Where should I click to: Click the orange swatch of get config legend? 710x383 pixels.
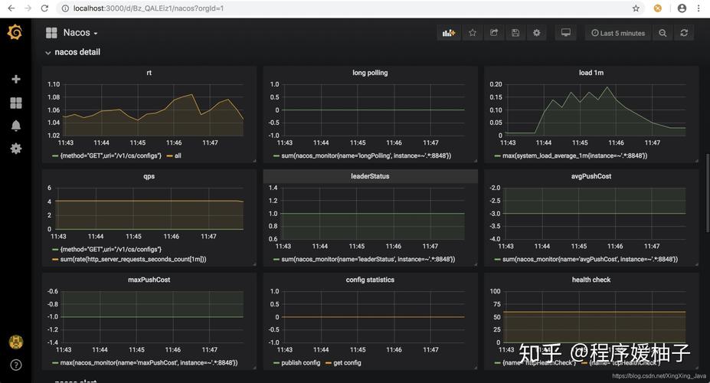pos(329,362)
